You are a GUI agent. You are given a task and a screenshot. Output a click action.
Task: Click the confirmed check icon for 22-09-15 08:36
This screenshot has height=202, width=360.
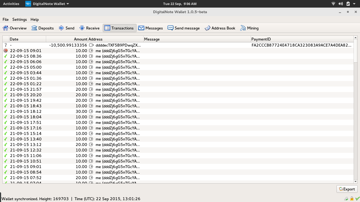pyautogui.click(x=6, y=56)
